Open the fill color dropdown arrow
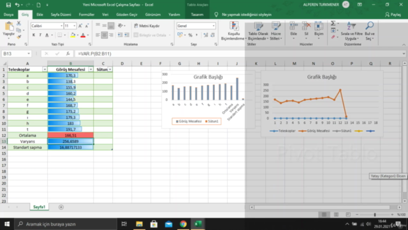 pyautogui.click(x=78, y=35)
